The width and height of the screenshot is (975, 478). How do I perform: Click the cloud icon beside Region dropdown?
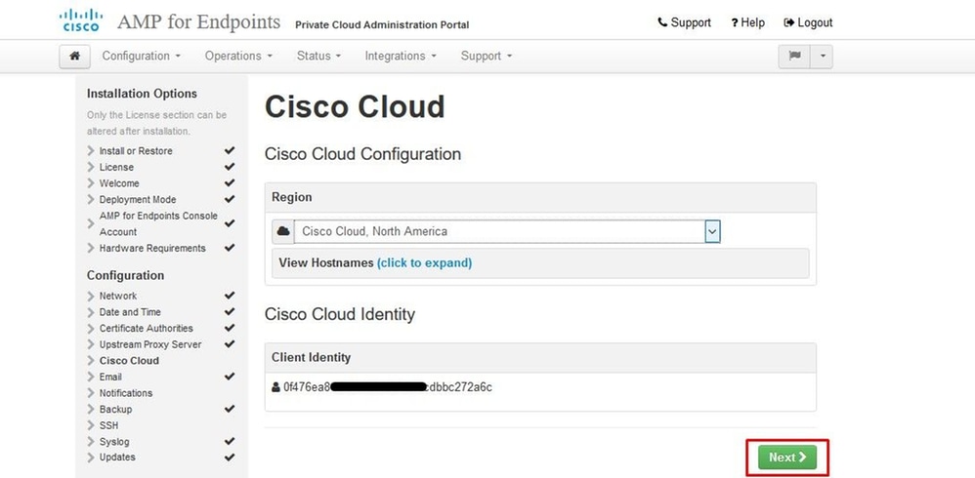(283, 231)
